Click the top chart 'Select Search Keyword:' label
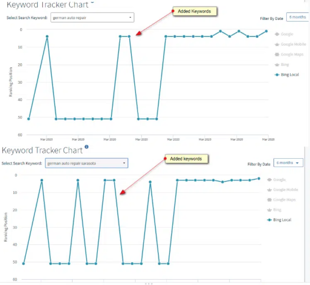 27,17
